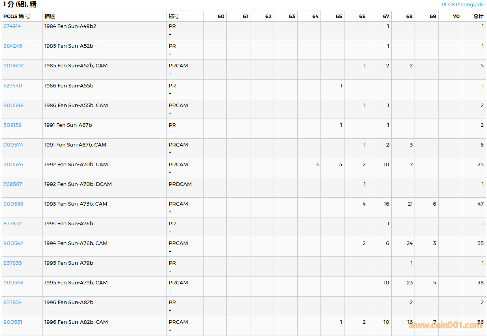This screenshot has height=336, width=487.
Task: Expand plus under 1992 Fen PRDCAM row
Action: tap(170, 192)
